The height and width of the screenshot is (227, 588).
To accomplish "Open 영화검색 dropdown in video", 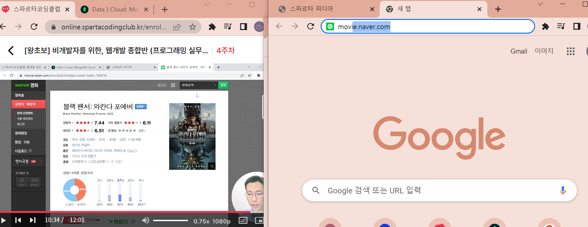I will click(x=199, y=85).
